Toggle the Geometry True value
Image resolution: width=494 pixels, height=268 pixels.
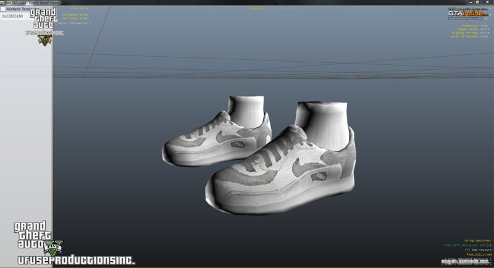[484, 26]
